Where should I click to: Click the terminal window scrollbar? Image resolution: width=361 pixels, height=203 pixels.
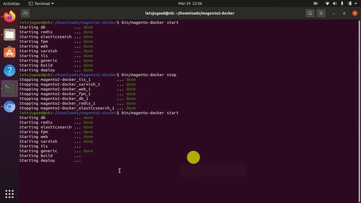[x=359, y=111]
